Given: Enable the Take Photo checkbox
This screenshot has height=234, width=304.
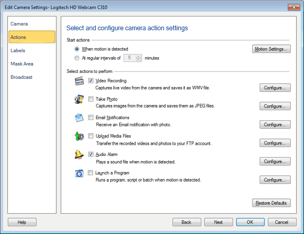Looking at the screenshot, I should (x=91, y=99).
